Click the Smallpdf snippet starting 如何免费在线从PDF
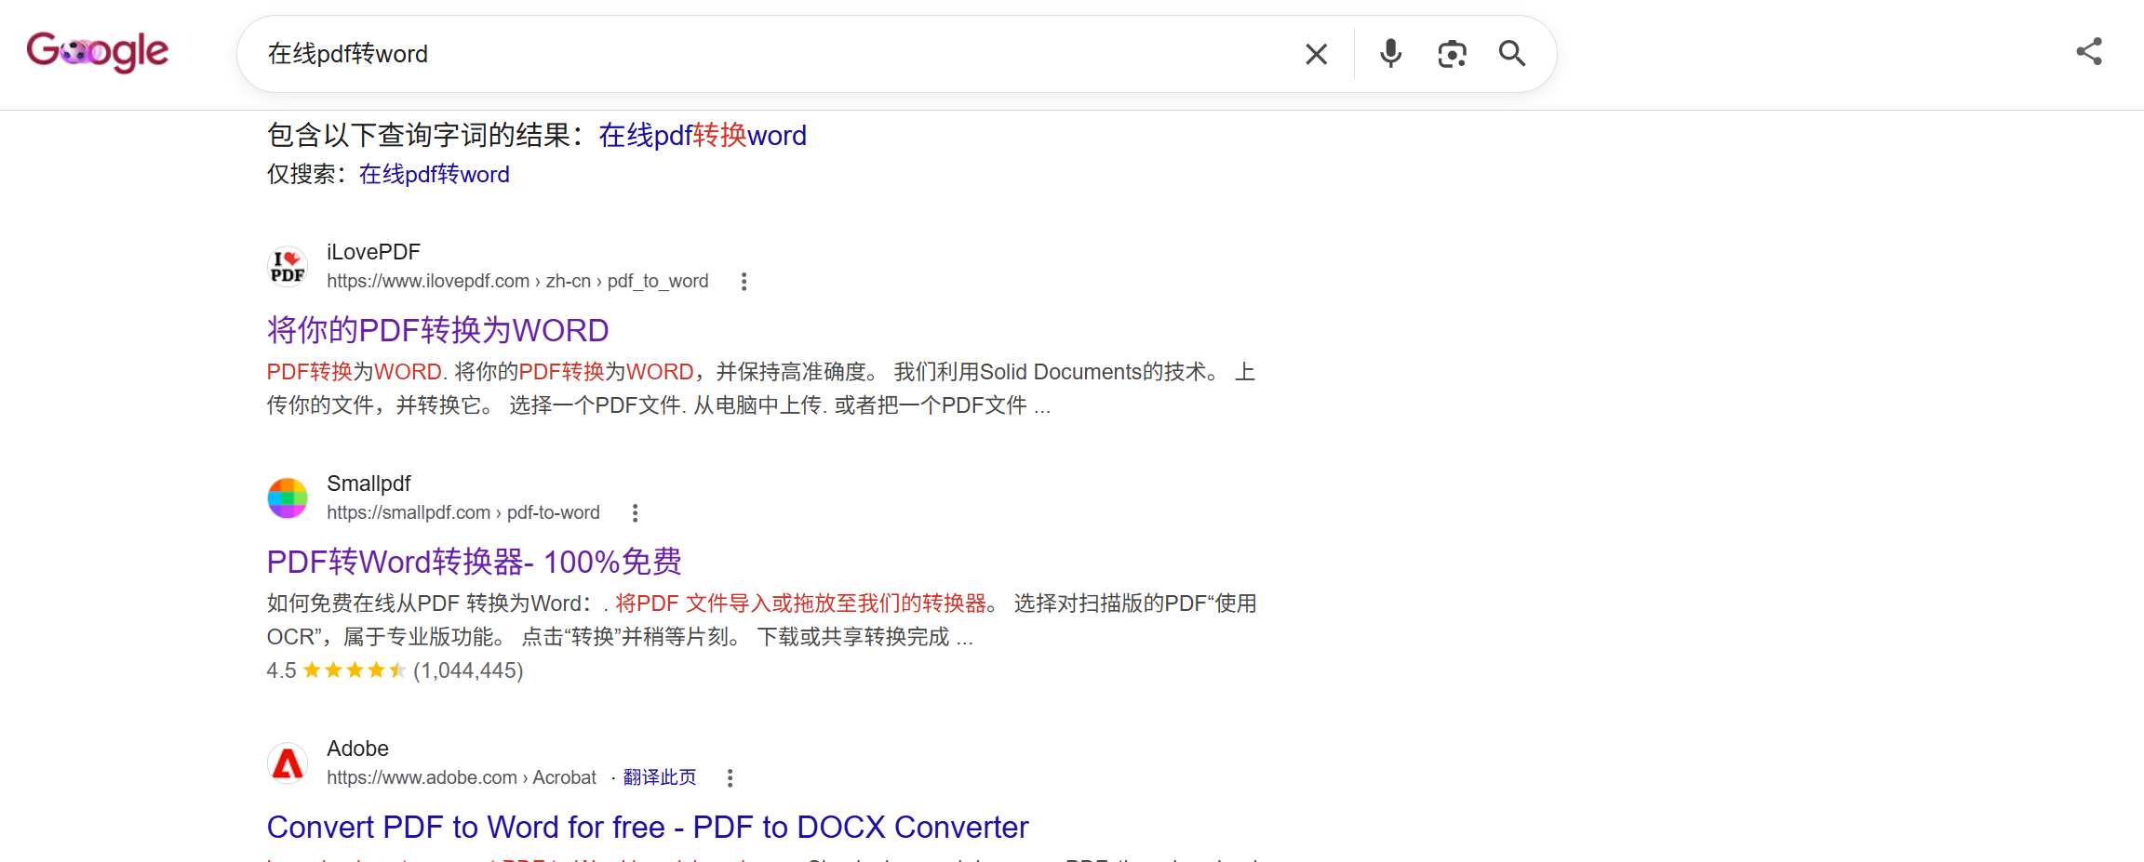The image size is (2144, 862). 762,620
